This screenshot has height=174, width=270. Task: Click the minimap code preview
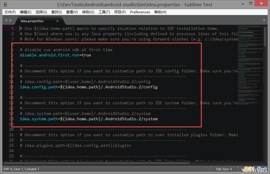250,65
